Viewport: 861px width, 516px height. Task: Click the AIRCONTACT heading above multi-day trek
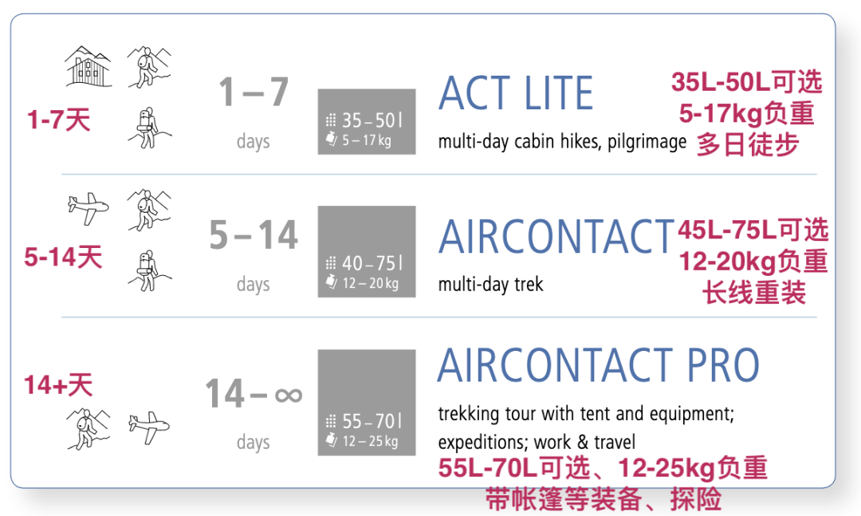(556, 237)
